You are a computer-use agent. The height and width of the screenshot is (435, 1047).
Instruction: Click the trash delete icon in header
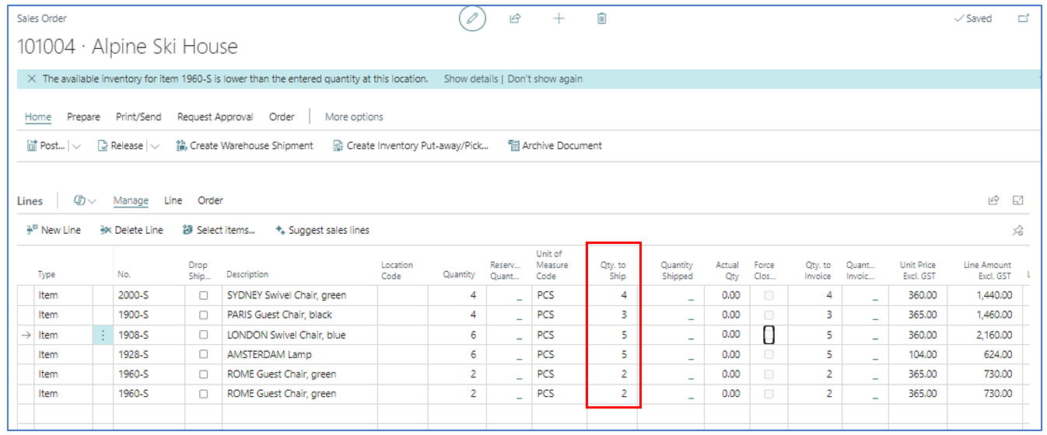601,19
